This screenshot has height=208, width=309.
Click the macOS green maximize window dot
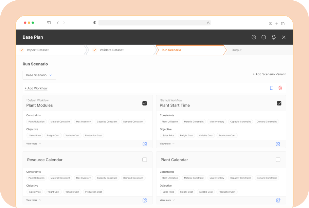pos(33,23)
